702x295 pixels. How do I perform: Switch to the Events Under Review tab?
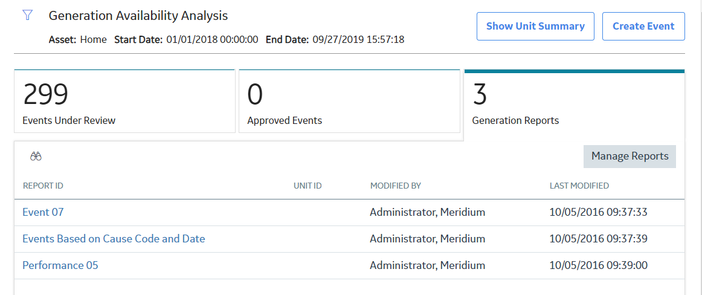[125, 102]
